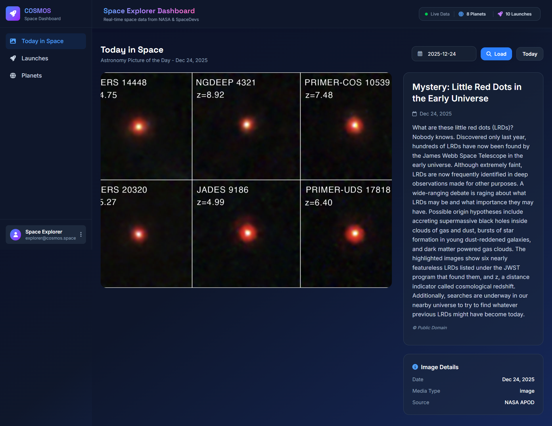Open the three-dot user options menu
The width and height of the screenshot is (552, 426).
81,235
